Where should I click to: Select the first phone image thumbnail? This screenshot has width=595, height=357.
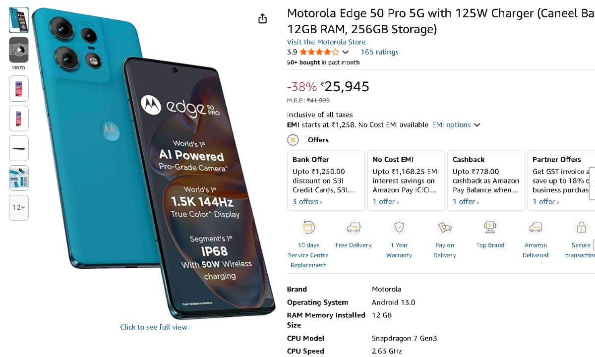click(x=19, y=20)
